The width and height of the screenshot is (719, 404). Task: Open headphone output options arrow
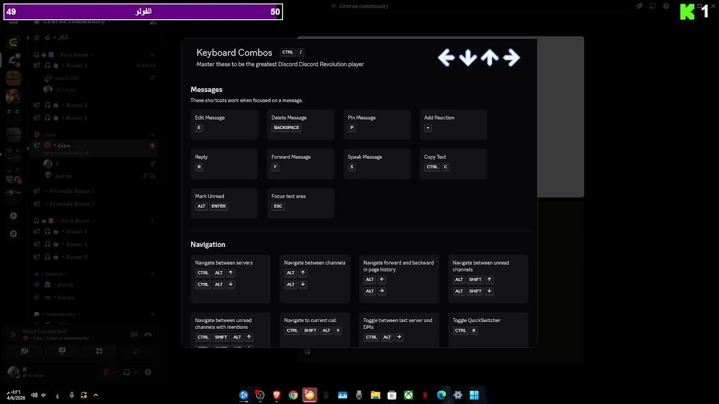pyautogui.click(x=136, y=372)
